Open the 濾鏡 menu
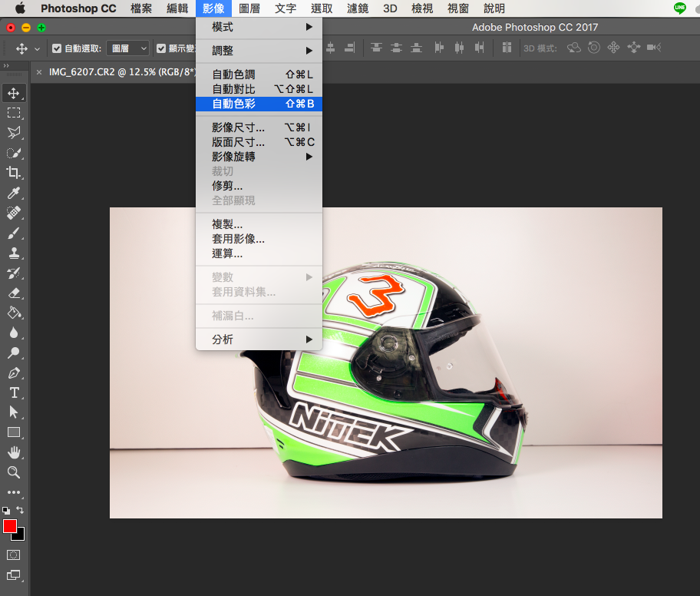This screenshot has height=596, width=700. (358, 8)
